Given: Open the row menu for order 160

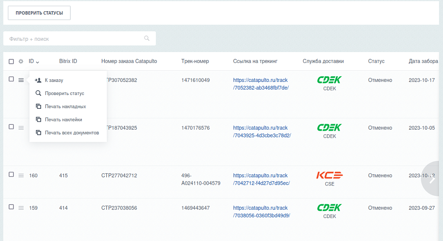Looking at the screenshot, I should (21, 176).
